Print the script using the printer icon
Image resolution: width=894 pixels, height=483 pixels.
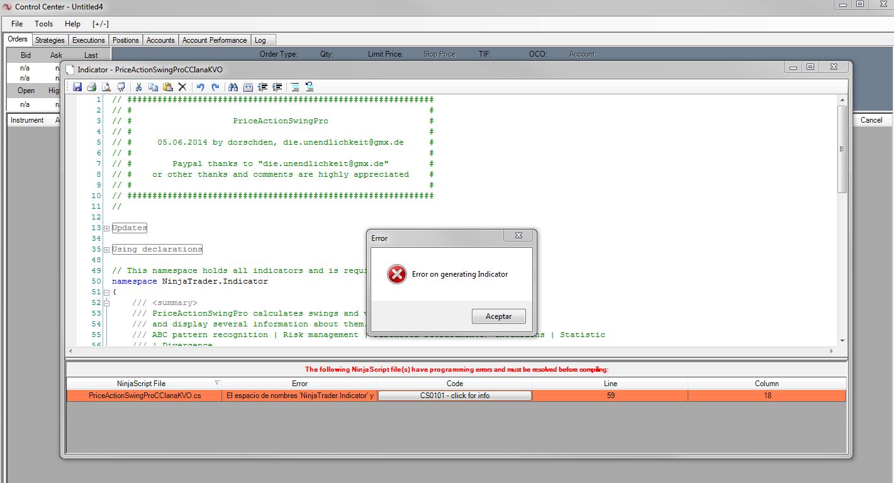pos(91,87)
